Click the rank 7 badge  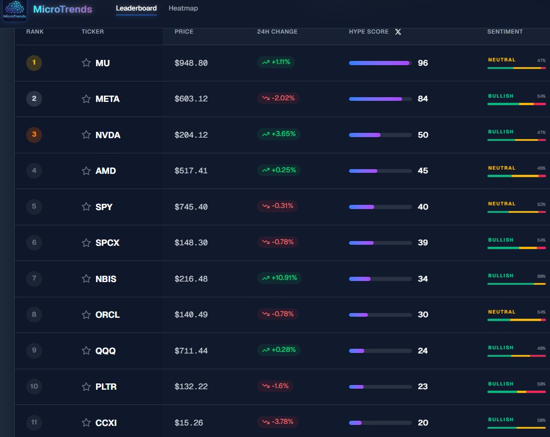coord(34,278)
